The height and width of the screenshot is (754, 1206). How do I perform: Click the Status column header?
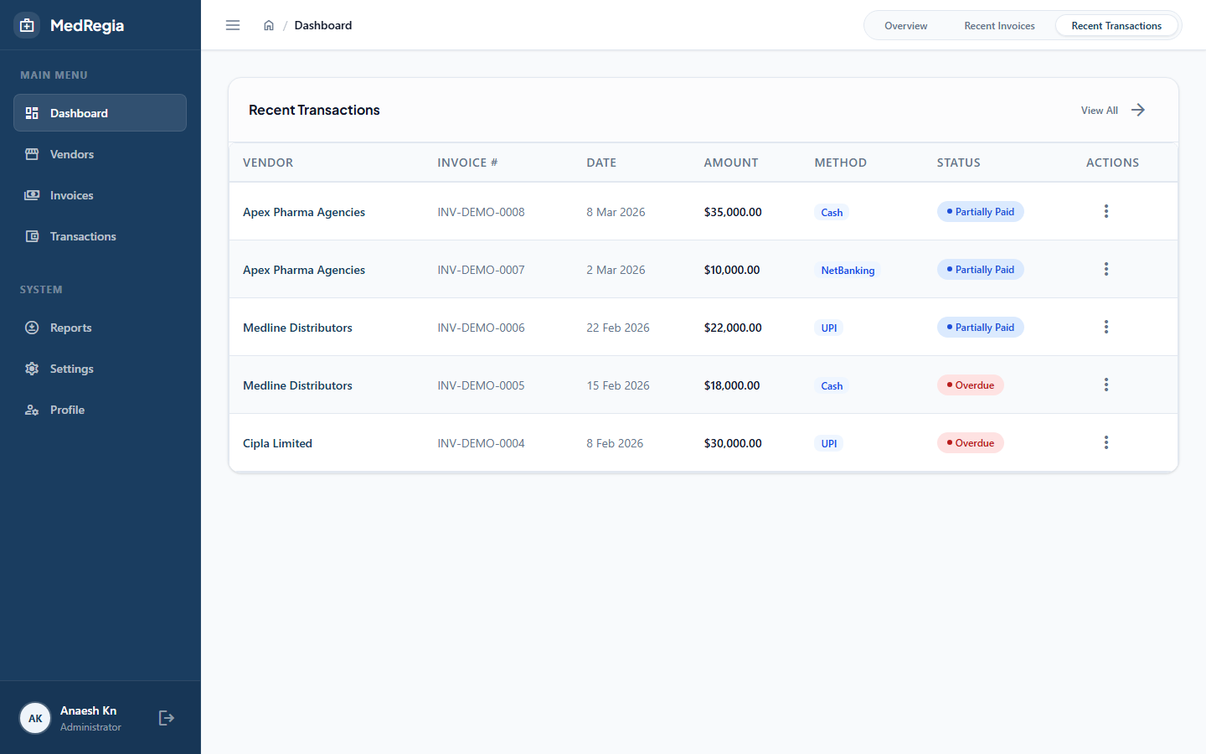(x=958, y=163)
